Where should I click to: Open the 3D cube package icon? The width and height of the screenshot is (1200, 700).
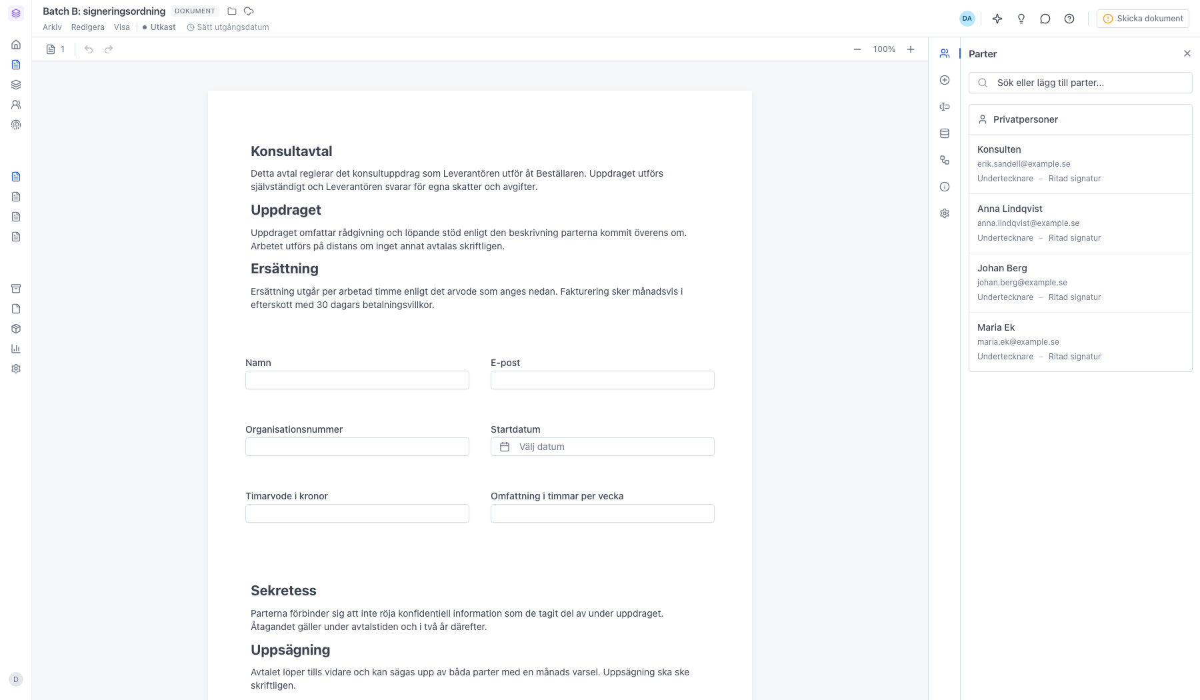[16, 329]
